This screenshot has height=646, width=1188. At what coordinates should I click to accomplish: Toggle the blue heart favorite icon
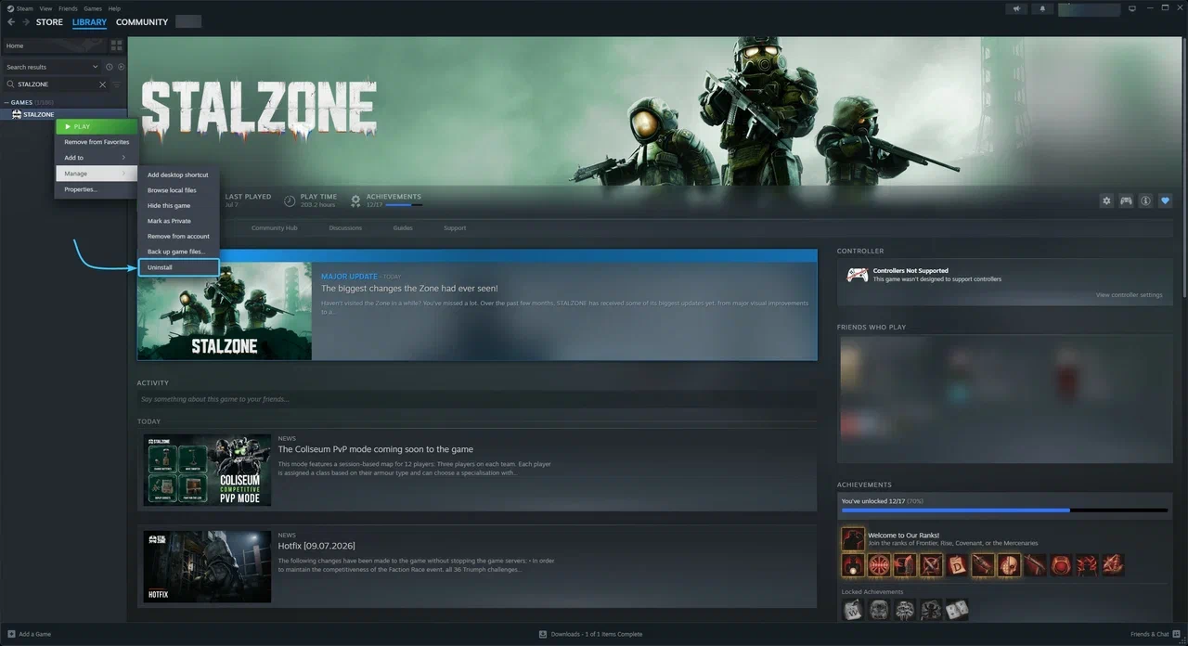[x=1165, y=200]
